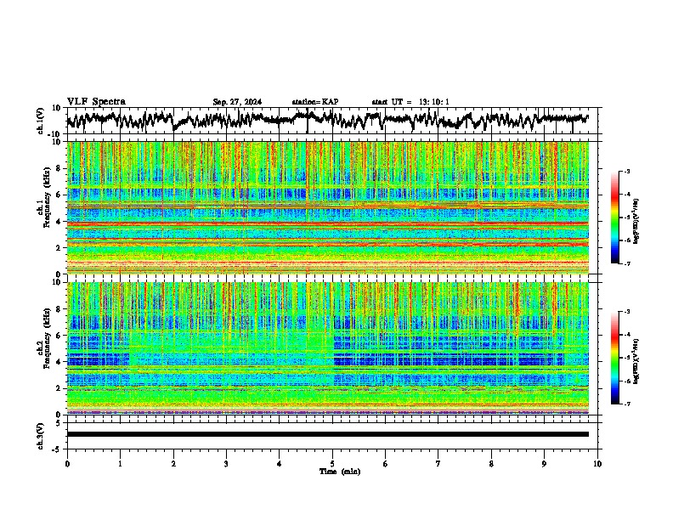The width and height of the screenshot is (673, 520).
Task: Click the "start UT = 13:10: 1" text
Action: [x=410, y=102]
